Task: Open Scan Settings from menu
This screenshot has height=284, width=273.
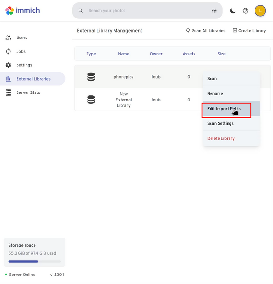Action: click(231, 123)
